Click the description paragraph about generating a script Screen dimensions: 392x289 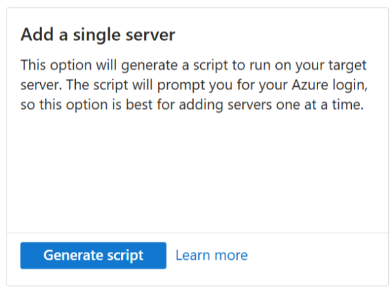coord(194,85)
